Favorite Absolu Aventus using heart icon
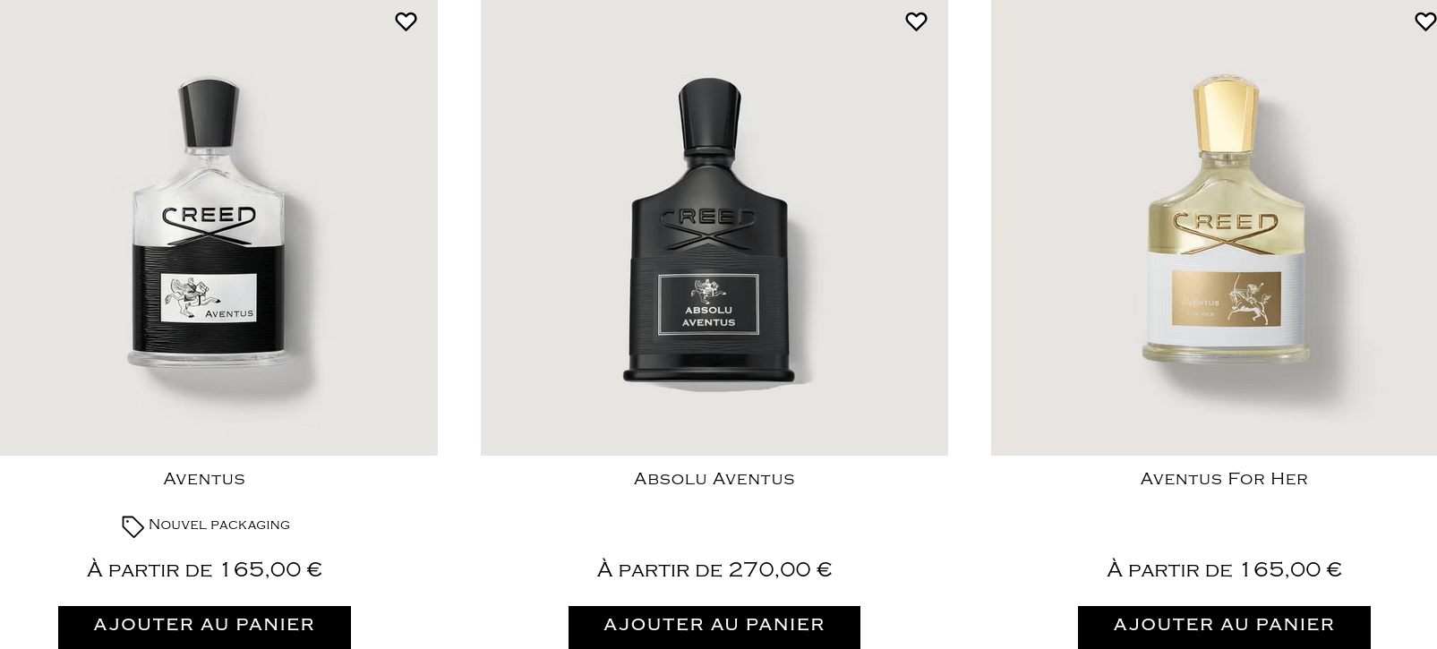 pyautogui.click(x=916, y=21)
